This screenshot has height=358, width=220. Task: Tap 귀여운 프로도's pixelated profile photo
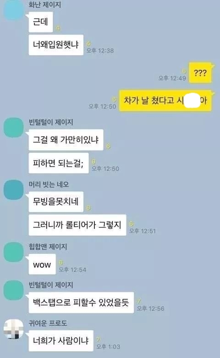[13, 329]
